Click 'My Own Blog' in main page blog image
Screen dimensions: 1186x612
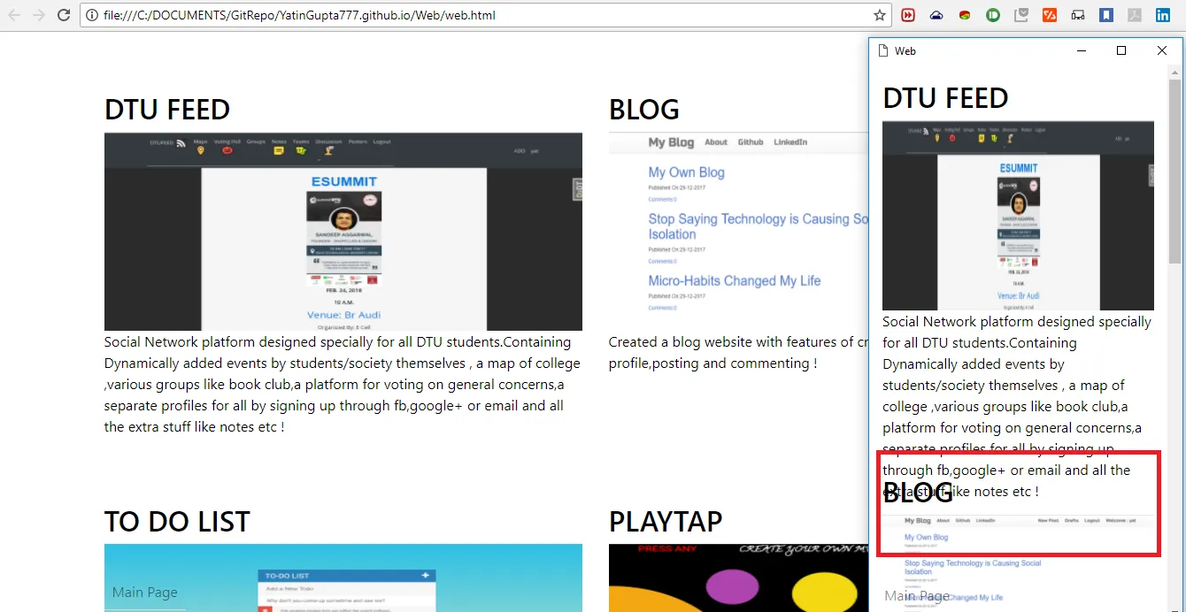coord(686,172)
